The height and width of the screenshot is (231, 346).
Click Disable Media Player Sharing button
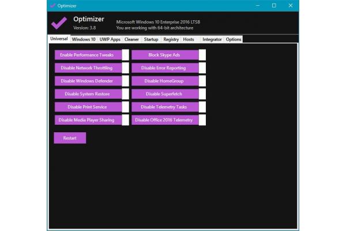(x=88, y=120)
